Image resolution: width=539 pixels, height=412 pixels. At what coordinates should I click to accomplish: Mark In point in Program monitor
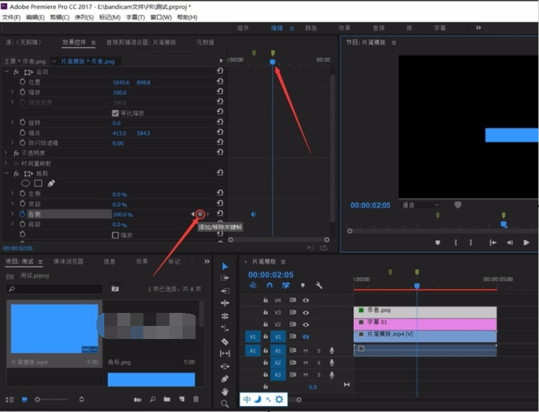(456, 243)
